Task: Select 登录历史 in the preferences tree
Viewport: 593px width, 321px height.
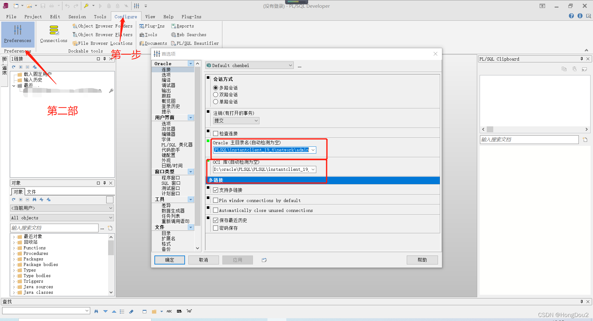Action: (171, 107)
